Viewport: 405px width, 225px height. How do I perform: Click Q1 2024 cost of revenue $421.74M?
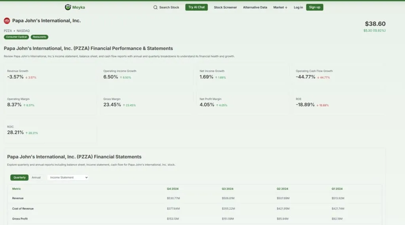(338, 209)
